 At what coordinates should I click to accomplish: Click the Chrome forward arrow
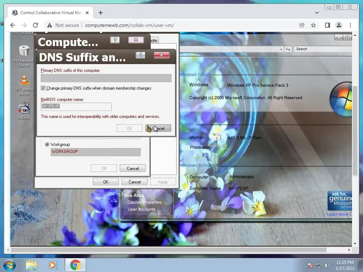24,25
